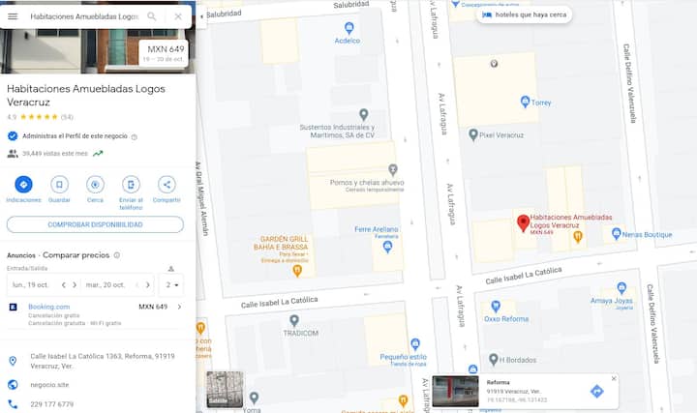Open the hamburger menu in search bar
The height and width of the screenshot is (413, 697).
pos(13,16)
